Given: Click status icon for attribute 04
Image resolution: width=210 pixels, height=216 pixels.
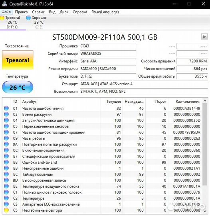Looking at the screenshot, I should [6, 120].
